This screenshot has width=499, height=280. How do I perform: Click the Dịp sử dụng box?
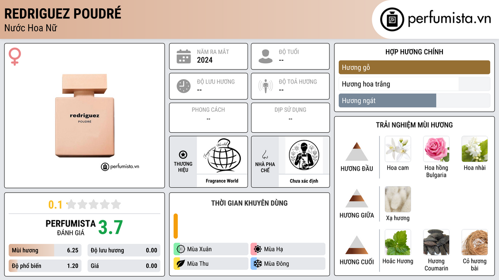290,118
